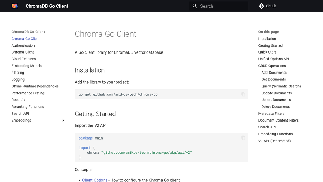Jump to Metadata Filters section

coord(271,113)
